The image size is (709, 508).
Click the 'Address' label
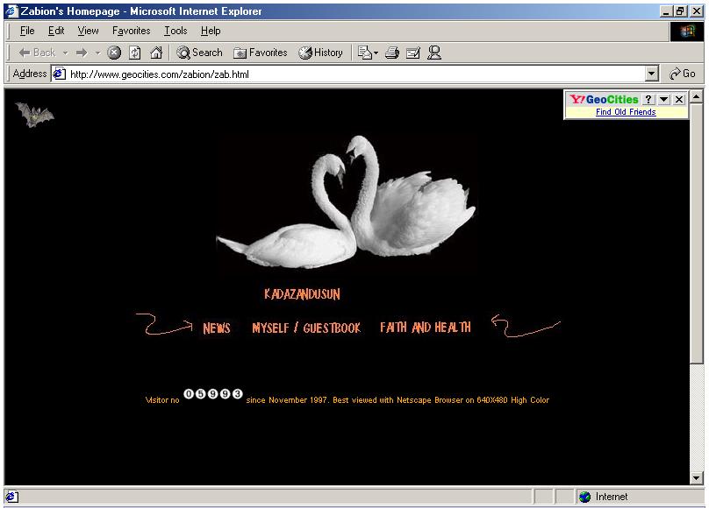tap(29, 74)
